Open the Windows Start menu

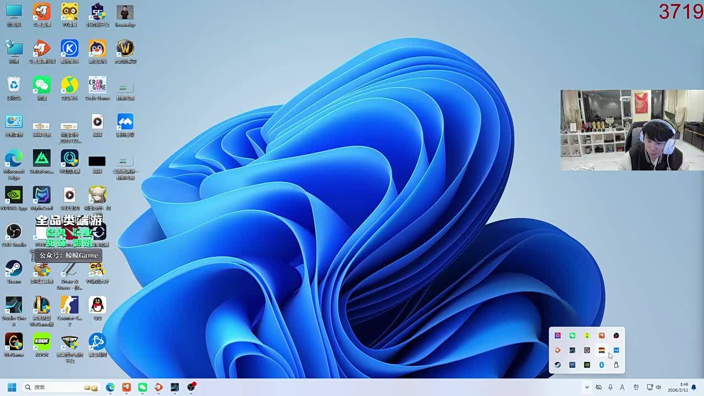tap(12, 387)
